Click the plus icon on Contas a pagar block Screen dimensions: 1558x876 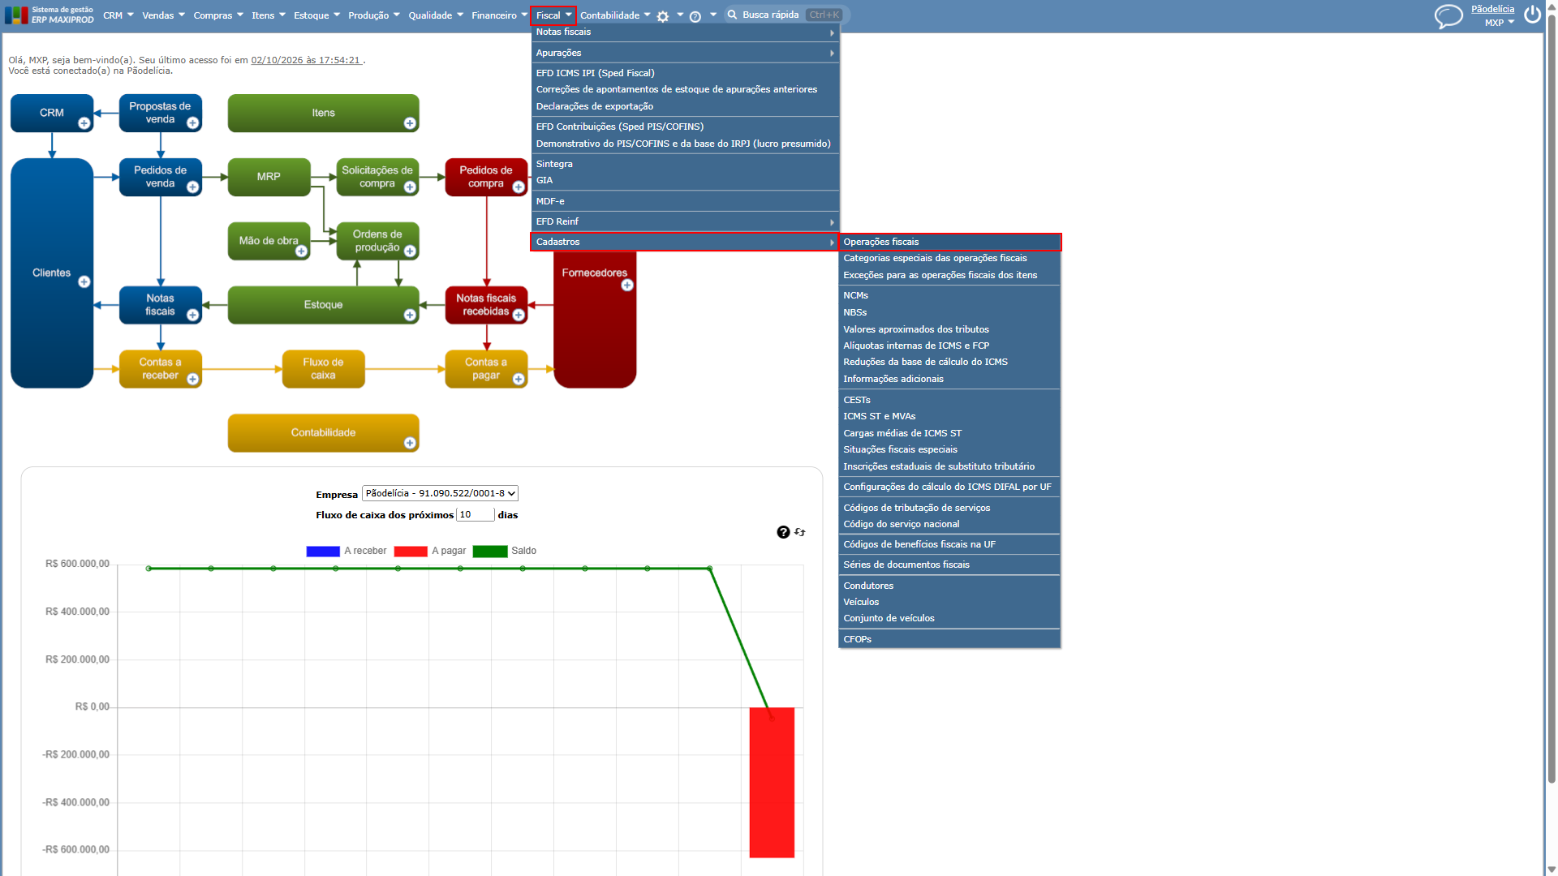tap(519, 379)
